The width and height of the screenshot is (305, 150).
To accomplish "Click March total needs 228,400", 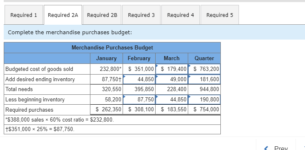I will pos(172,89).
